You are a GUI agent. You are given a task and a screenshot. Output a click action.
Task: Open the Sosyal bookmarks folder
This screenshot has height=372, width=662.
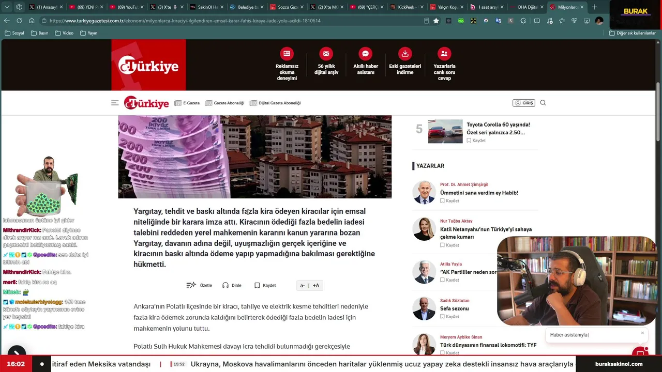coord(14,33)
